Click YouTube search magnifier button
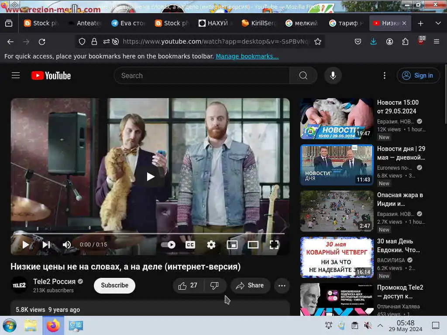This screenshot has height=335, width=447. (x=303, y=75)
